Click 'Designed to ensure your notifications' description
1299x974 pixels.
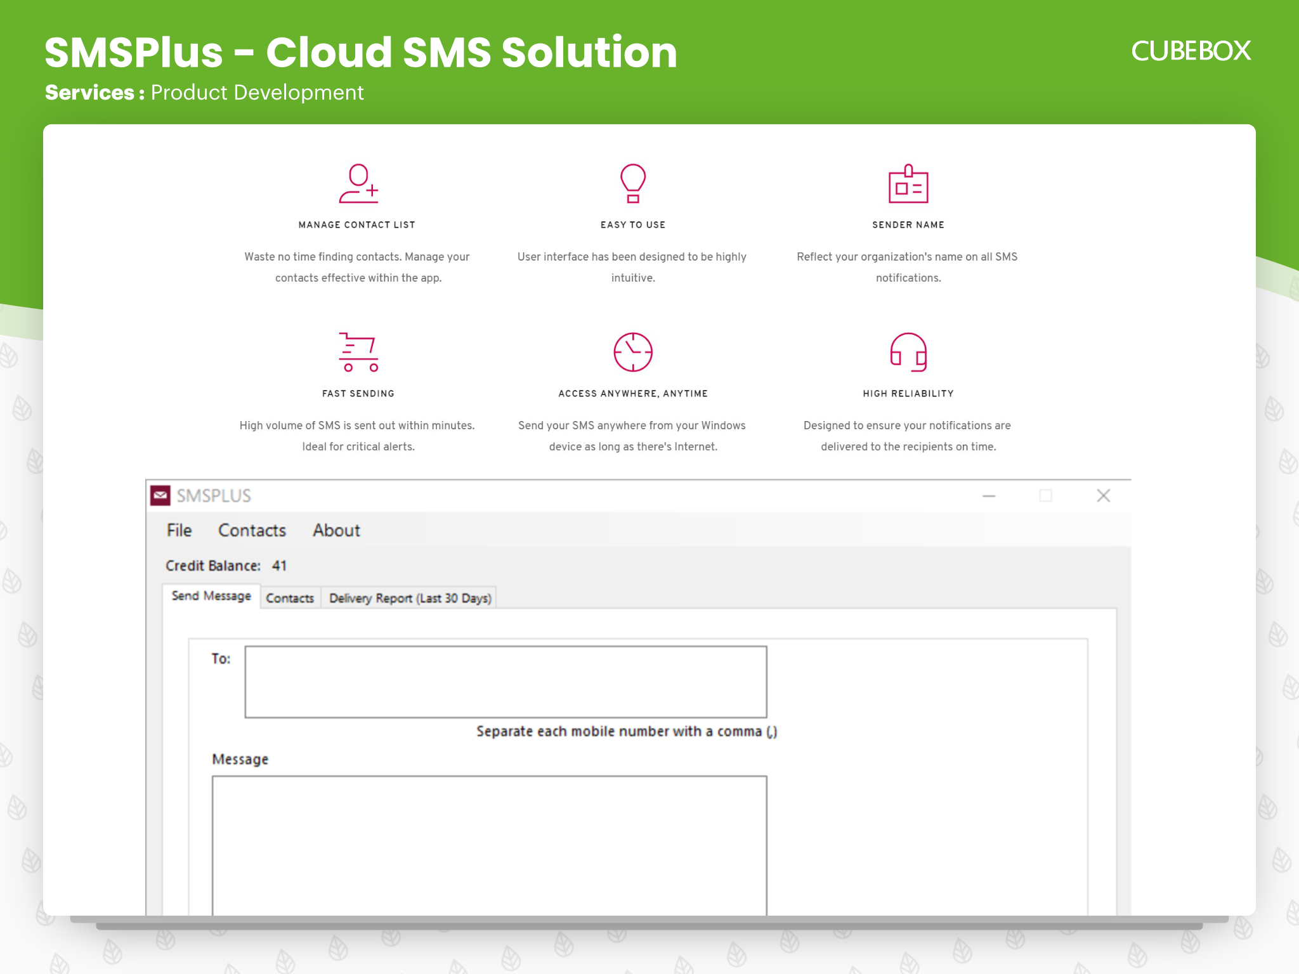(907, 436)
